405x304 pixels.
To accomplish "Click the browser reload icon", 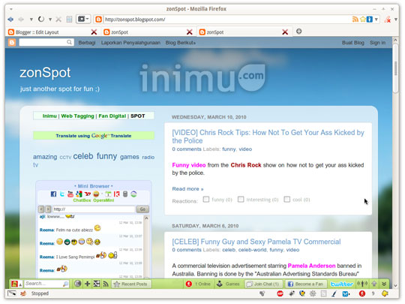I will 41,19.
